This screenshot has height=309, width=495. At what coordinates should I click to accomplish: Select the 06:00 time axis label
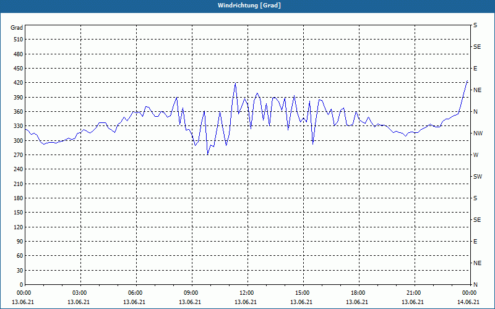[x=135, y=293]
